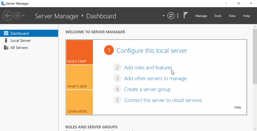The width and height of the screenshot is (257, 131).
Task: Select All Servers in the sidebar
Action: click(29, 48)
